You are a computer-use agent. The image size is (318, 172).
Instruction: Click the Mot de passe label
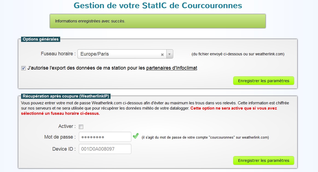tap(60, 137)
